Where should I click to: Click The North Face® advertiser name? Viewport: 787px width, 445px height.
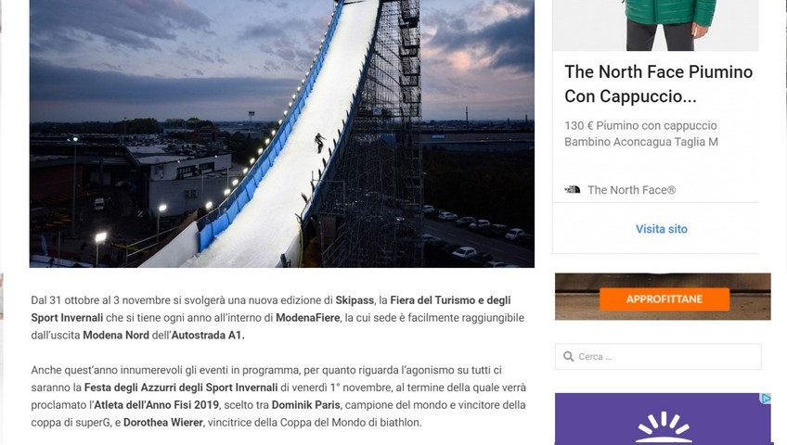coord(631,190)
